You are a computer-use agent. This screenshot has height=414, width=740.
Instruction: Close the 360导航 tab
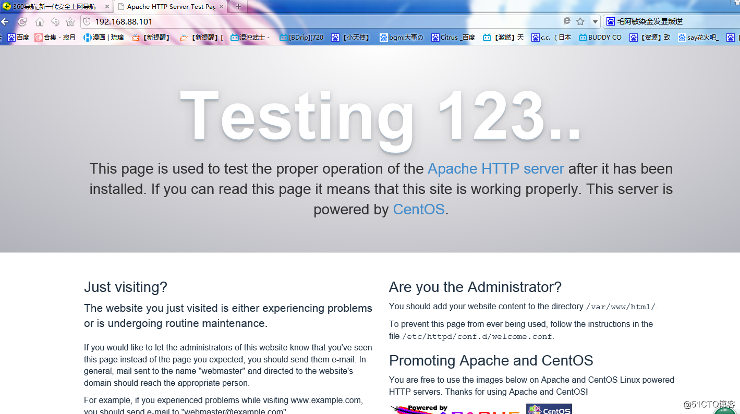[x=107, y=7]
